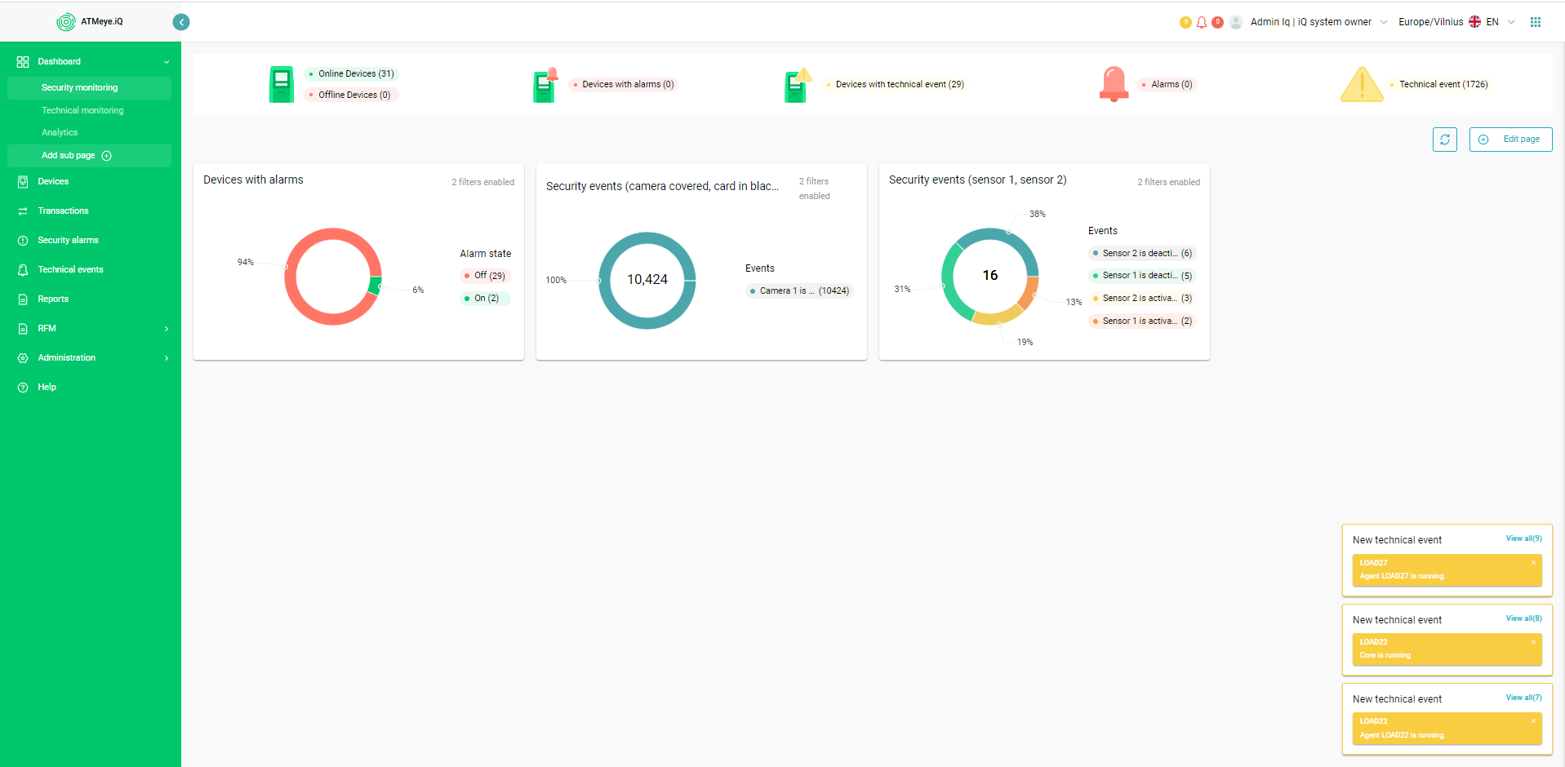
Task: Toggle the Camera 1 events legend item
Action: 800,291
